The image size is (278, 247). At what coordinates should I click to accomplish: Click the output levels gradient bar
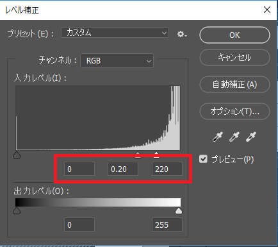[98, 202]
